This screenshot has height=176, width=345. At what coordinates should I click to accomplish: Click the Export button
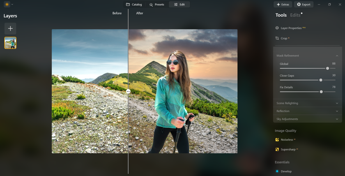click(x=304, y=5)
